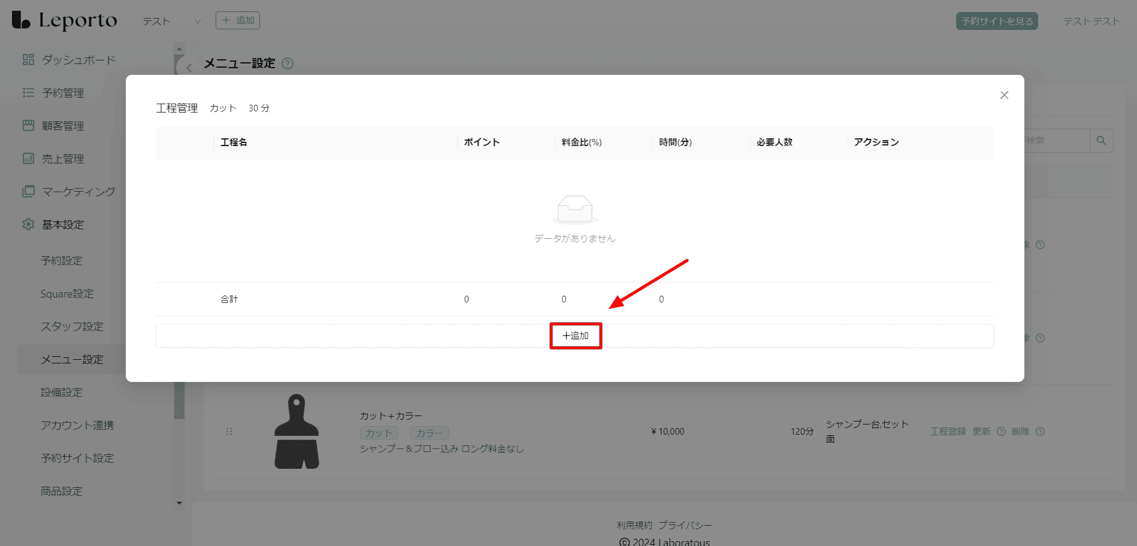
Task: Click the help icon beside メニュー設定 title
Action: click(x=288, y=63)
